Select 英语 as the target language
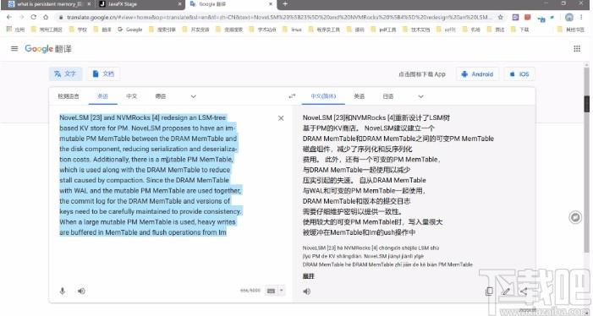The width and height of the screenshot is (593, 316). tap(360, 96)
